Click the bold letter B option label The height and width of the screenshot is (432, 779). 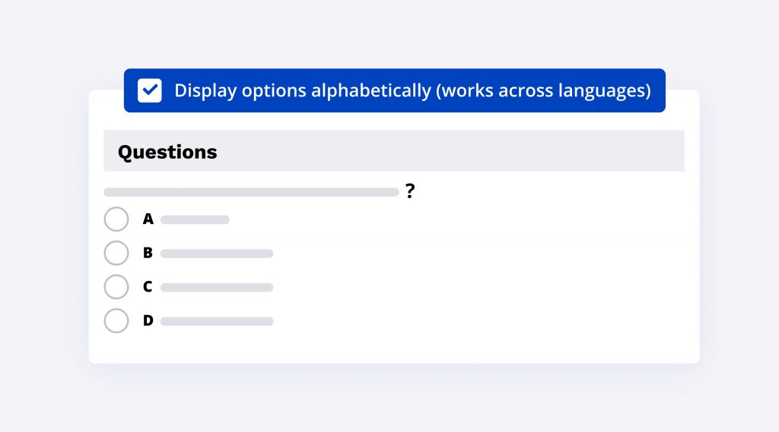pos(148,253)
